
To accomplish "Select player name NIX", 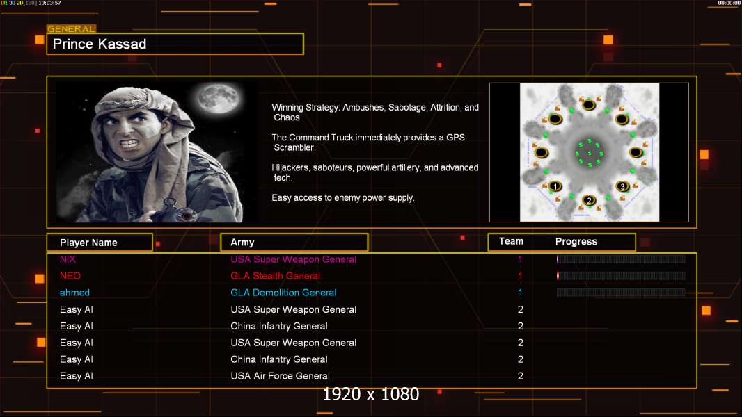I will [68, 259].
